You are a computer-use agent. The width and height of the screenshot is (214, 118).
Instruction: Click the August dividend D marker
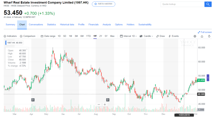point(108,100)
